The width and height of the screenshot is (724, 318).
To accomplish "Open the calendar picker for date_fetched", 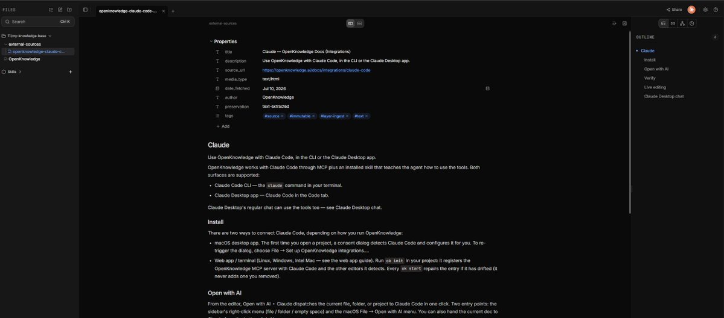I will (487, 89).
